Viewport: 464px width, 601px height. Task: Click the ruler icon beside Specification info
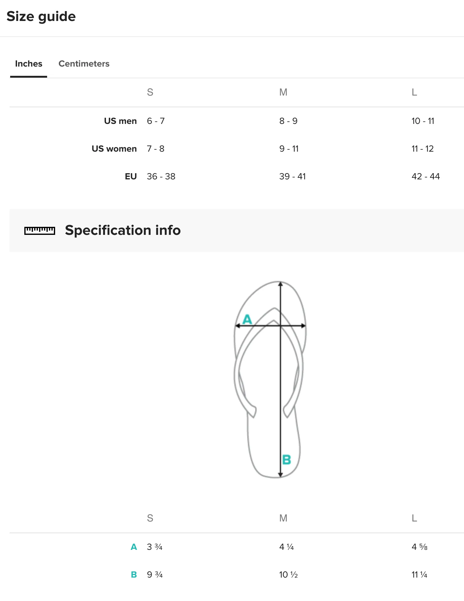pyautogui.click(x=40, y=231)
